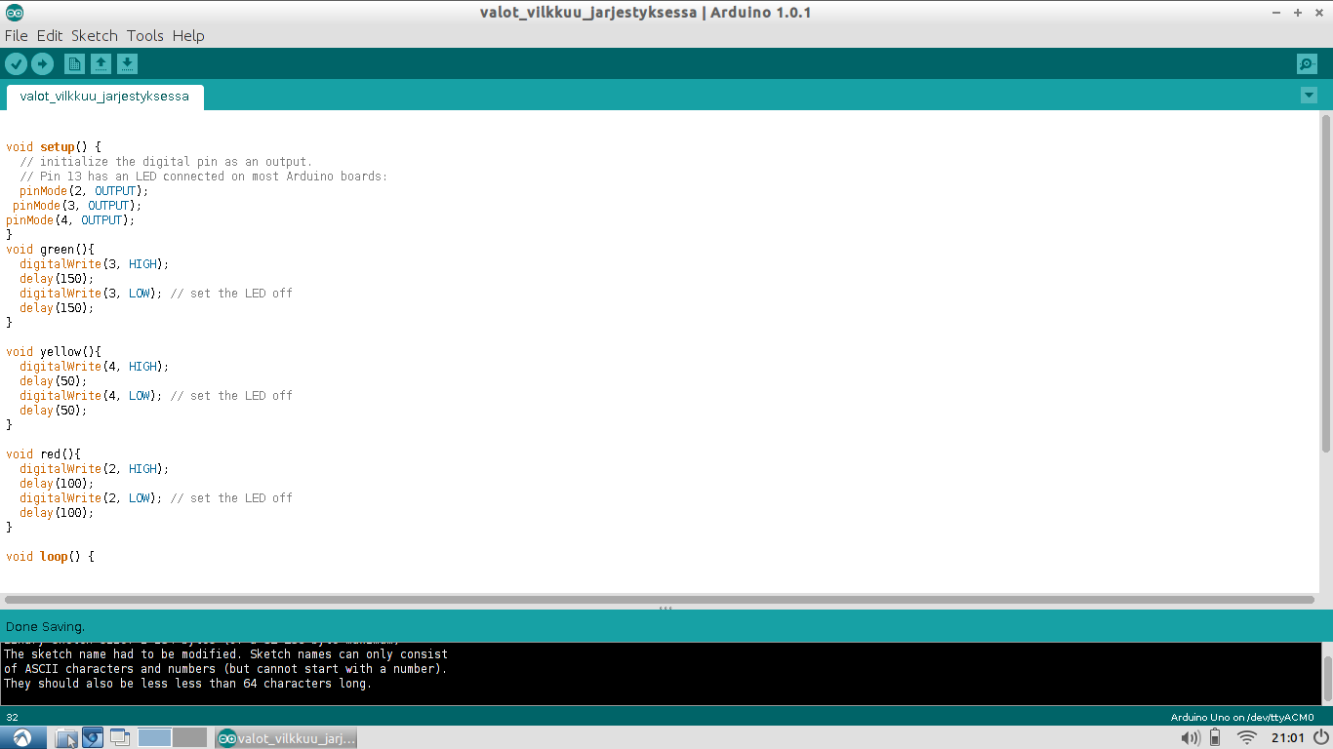Click the code editor vertical scrollbar
The height and width of the screenshot is (749, 1333).
[1325, 283]
